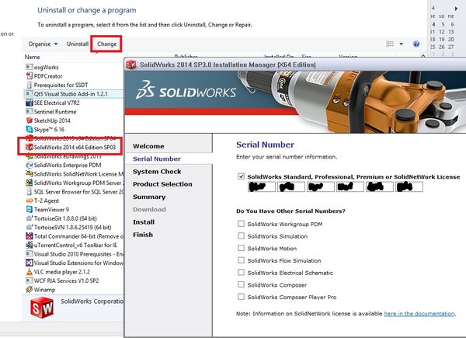Click the osgWorks program icon
The image size is (466, 338).
pyautogui.click(x=30, y=67)
